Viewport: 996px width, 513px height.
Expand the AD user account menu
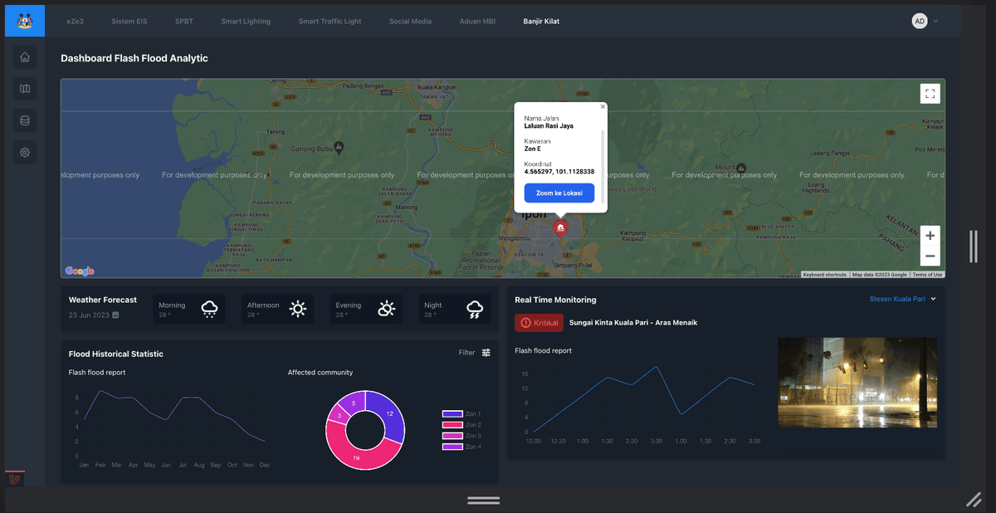coord(924,21)
